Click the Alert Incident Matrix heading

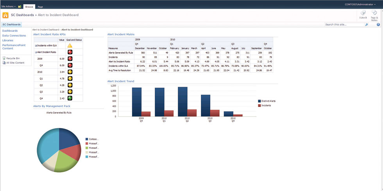pos(121,34)
